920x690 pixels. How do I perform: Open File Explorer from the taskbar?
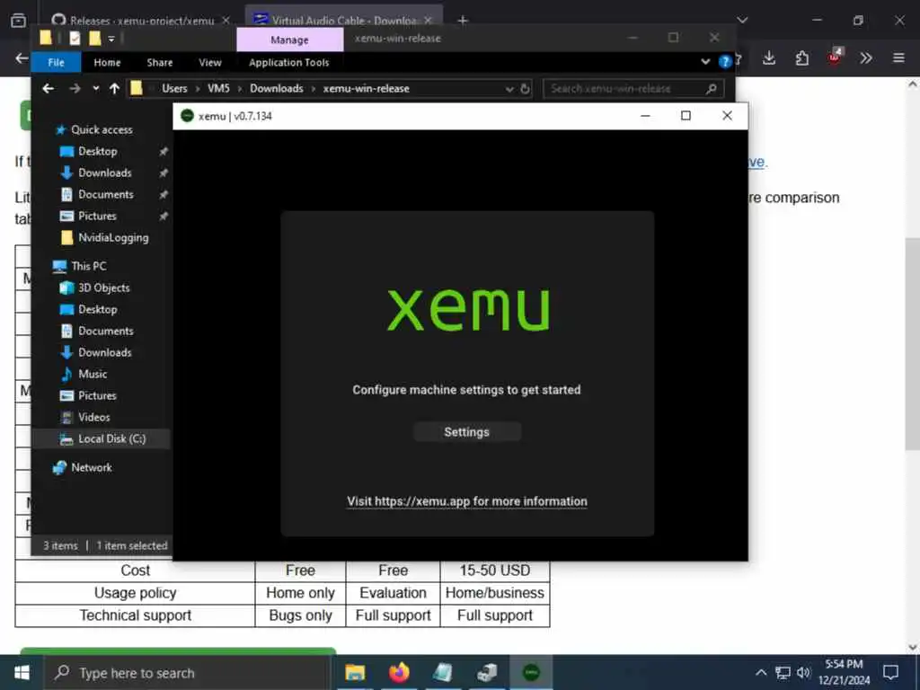click(x=355, y=673)
